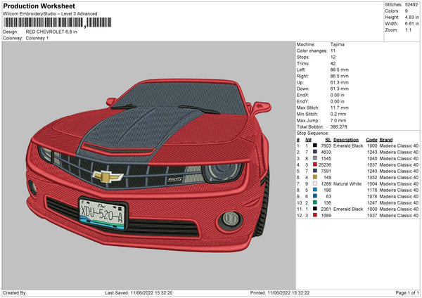Select Emerald Black in stop row 11
This screenshot has width=422, height=298.
(x=348, y=209)
